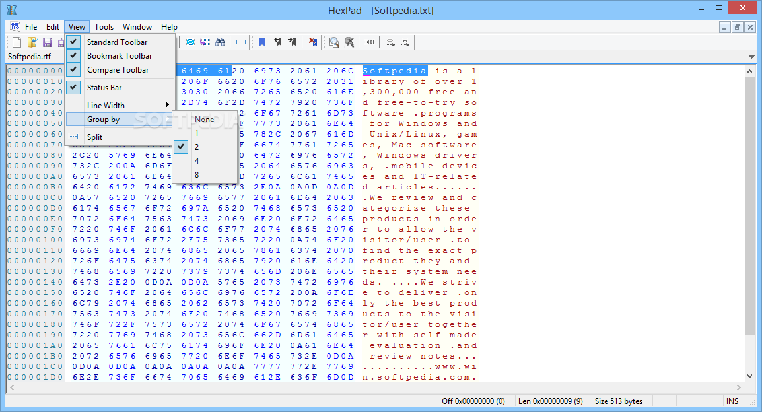Choose group by 1 byte
762x412 pixels.
(x=205, y=133)
